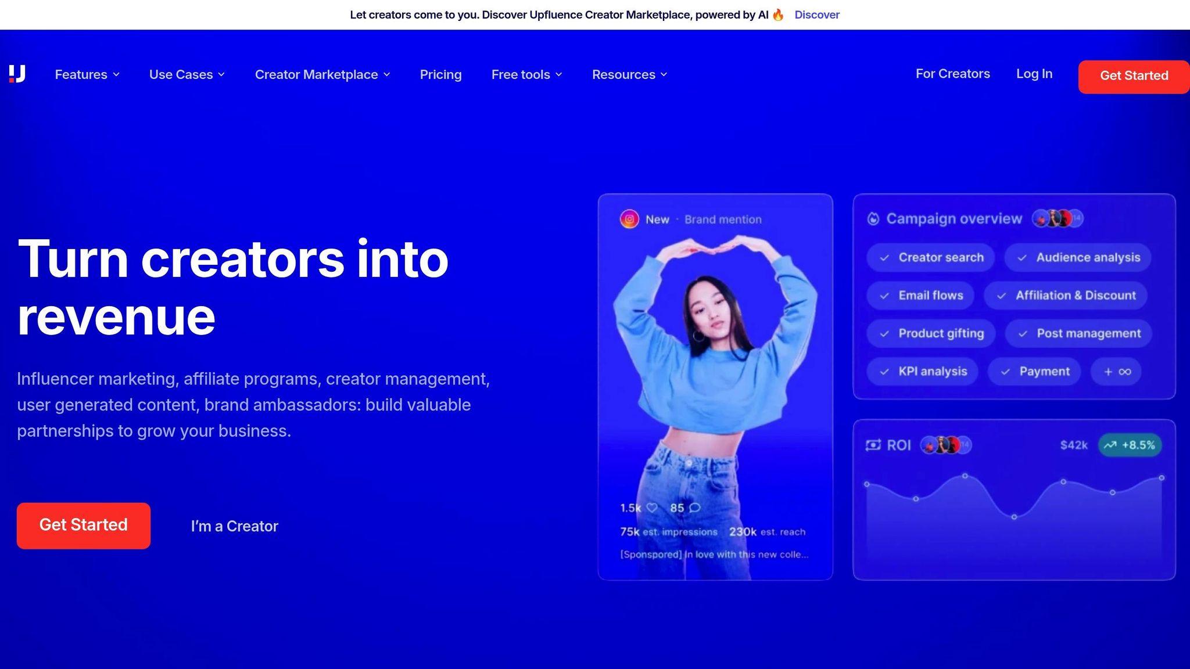Image resolution: width=1190 pixels, height=669 pixels.
Task: Click the flame icon beside Campaign overview
Action: click(873, 219)
